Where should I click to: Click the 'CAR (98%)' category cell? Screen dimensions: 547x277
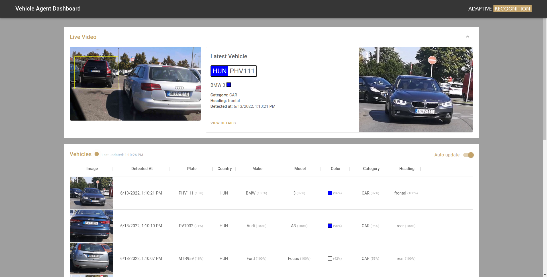[370, 226]
